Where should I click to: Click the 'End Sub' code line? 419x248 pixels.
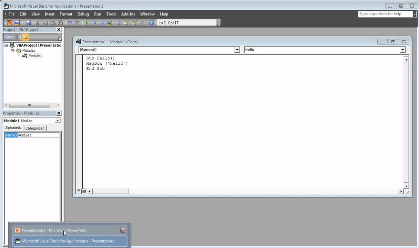point(95,69)
